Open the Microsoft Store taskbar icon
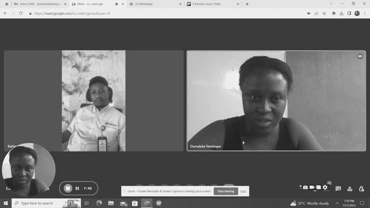This screenshot has height=208, width=370. pyautogui.click(x=135, y=203)
